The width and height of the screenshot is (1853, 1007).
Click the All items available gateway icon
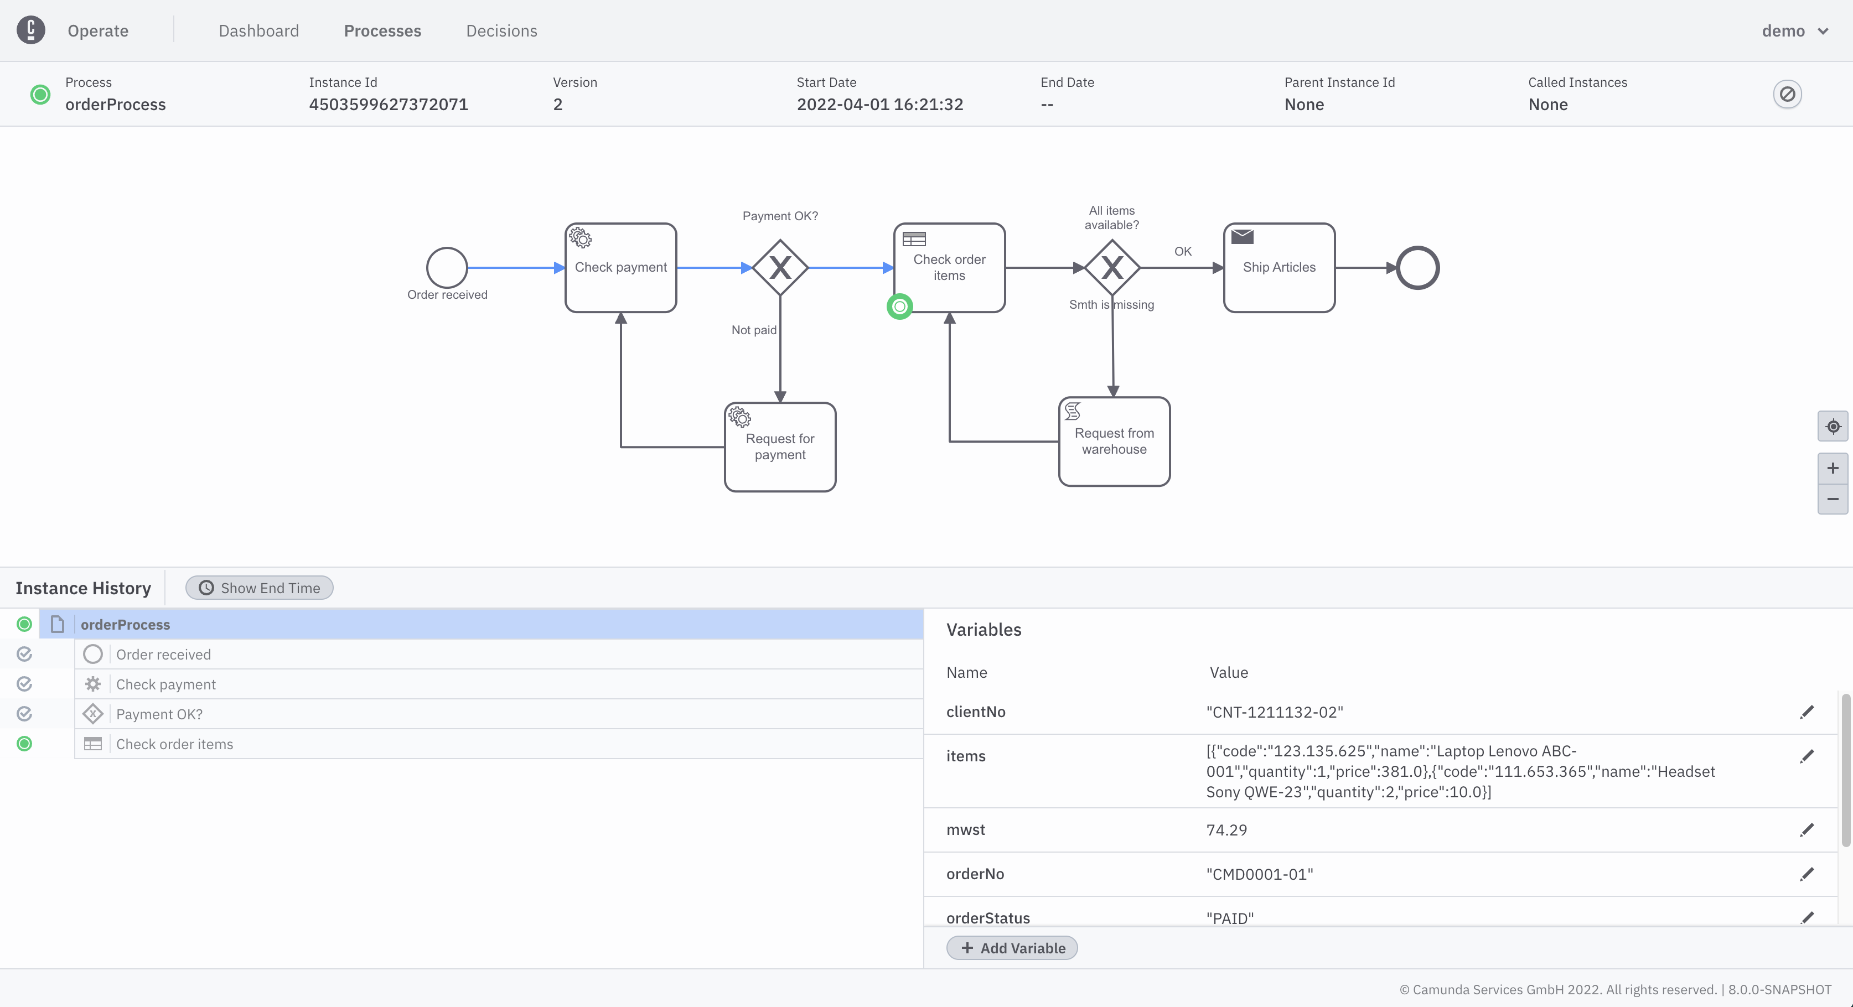(1111, 266)
